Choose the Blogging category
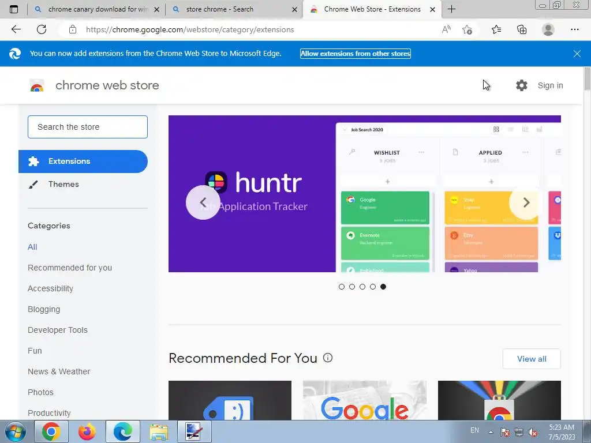Screen dimensions: 591x443 (x=44, y=309)
